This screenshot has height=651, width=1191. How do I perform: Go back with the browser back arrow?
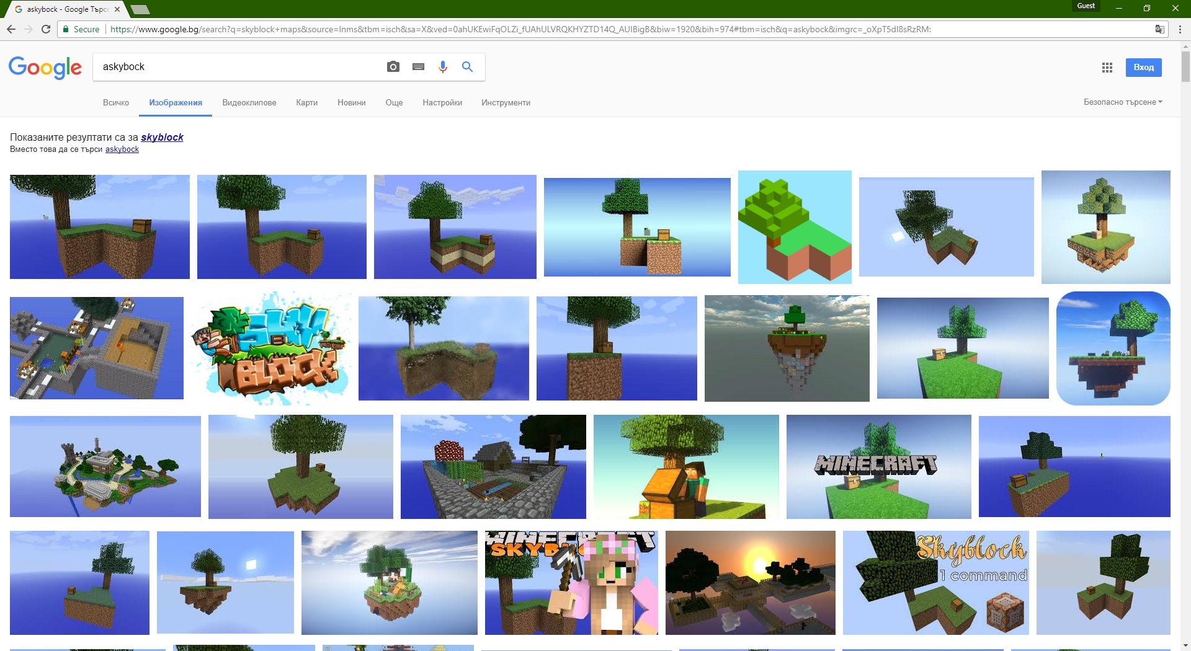(11, 29)
